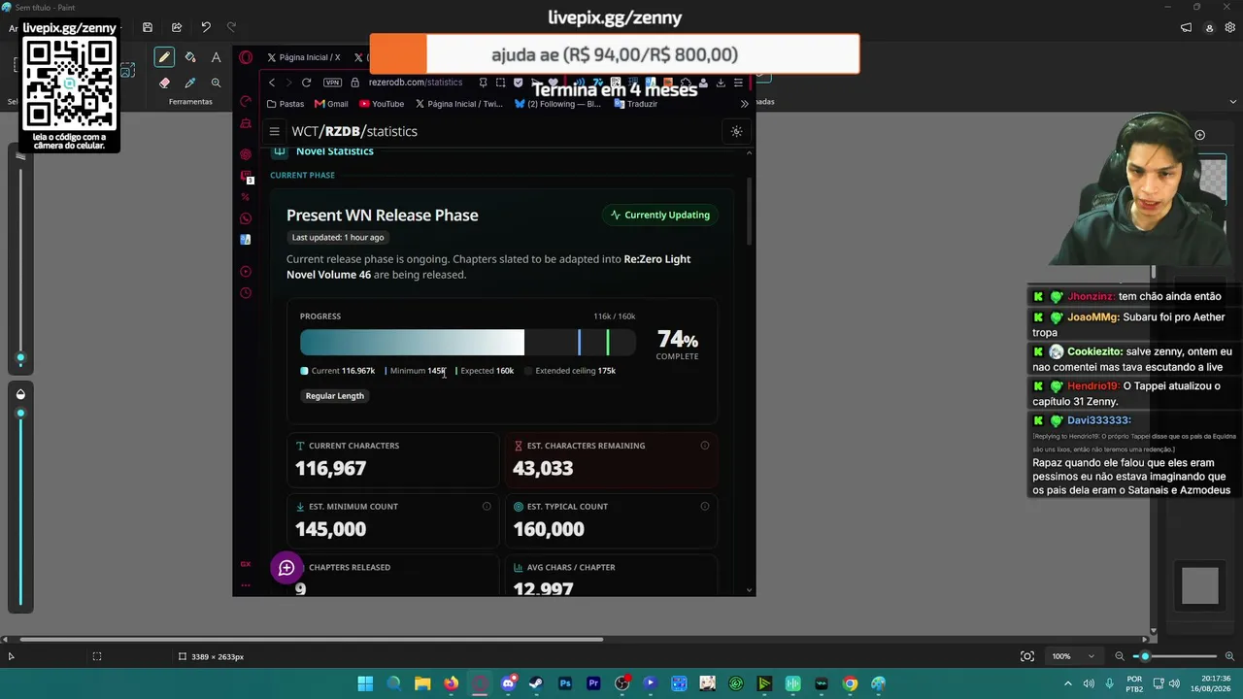Open the hamburger menu beside WCT/RZDB
Image resolution: width=1243 pixels, height=699 pixels.
point(275,131)
